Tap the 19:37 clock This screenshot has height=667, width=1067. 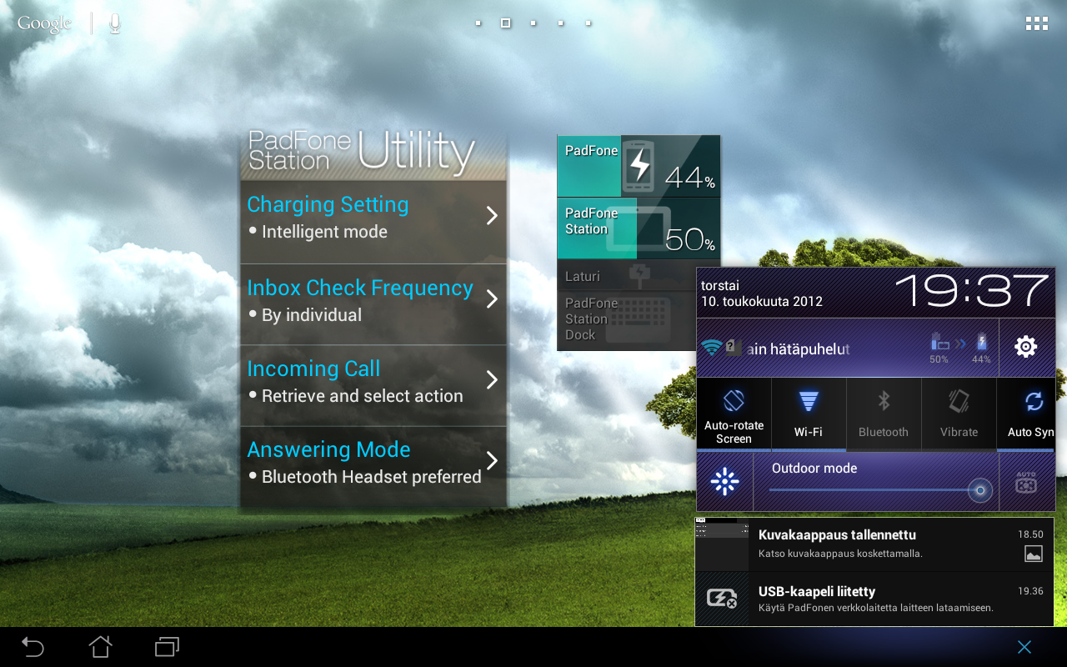tap(972, 291)
